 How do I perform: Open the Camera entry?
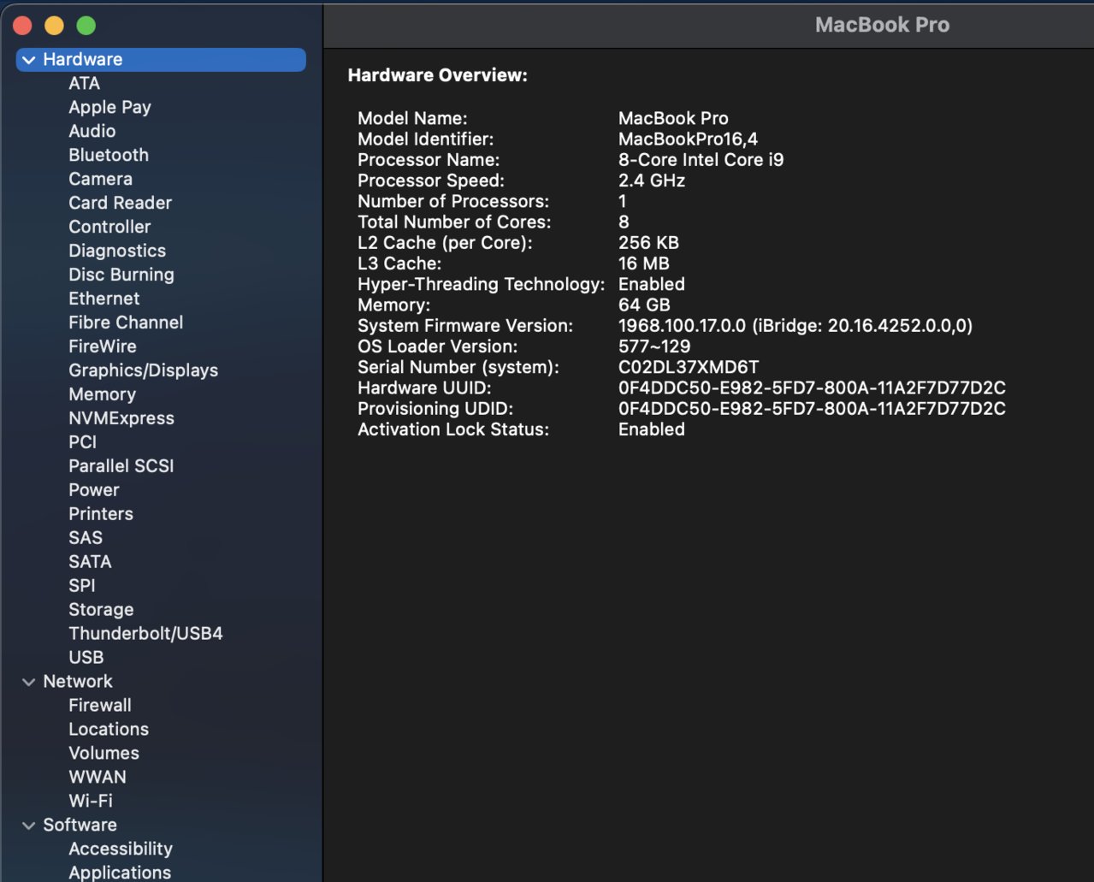point(101,180)
